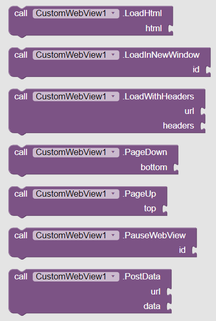The height and width of the screenshot is (321, 216).
Task: Select the id socket of LoadInNewWindow
Action: [208, 70]
